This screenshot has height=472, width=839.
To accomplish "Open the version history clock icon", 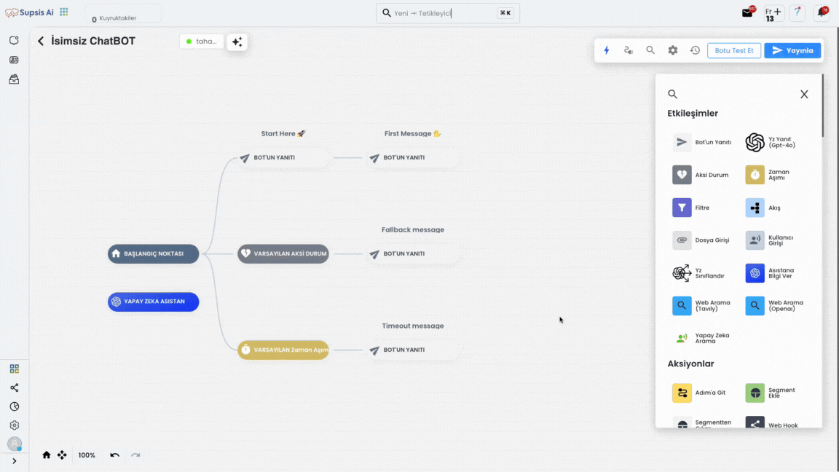I will (695, 50).
